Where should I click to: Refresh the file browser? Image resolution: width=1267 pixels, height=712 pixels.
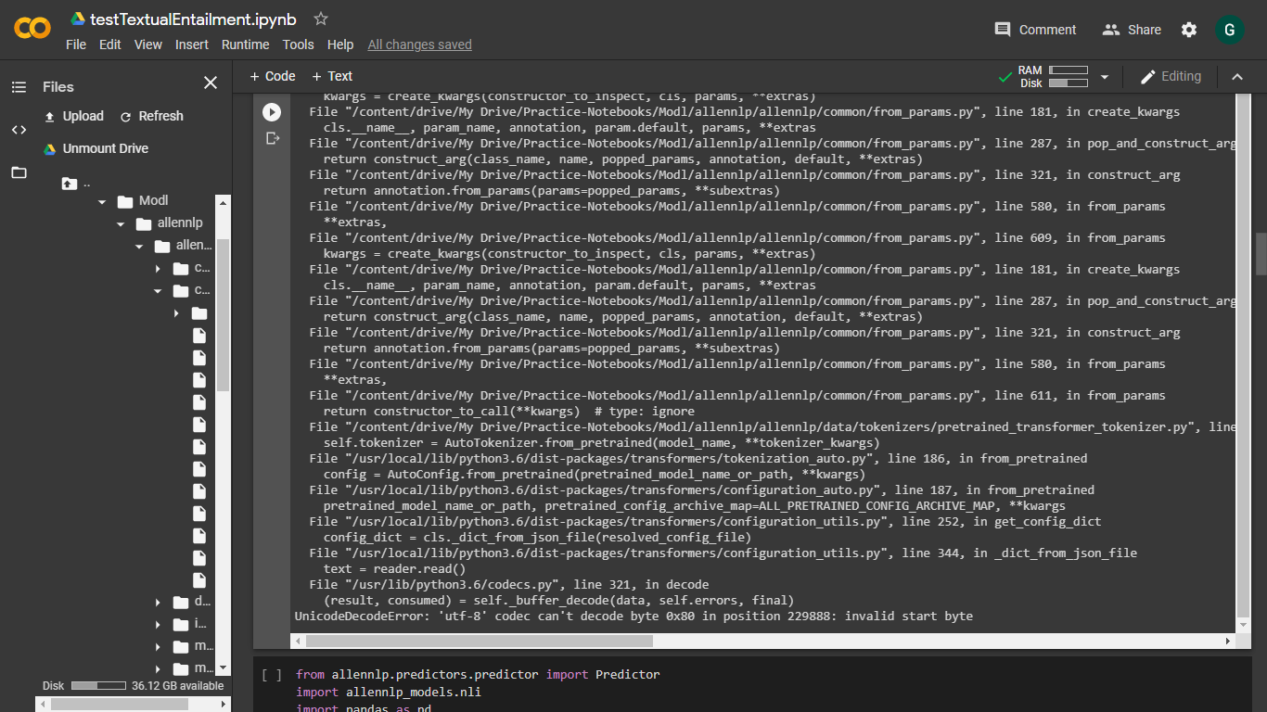click(151, 116)
